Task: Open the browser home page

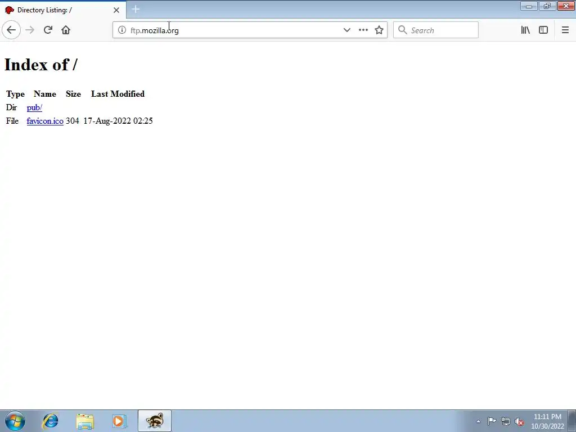Action: (x=66, y=30)
